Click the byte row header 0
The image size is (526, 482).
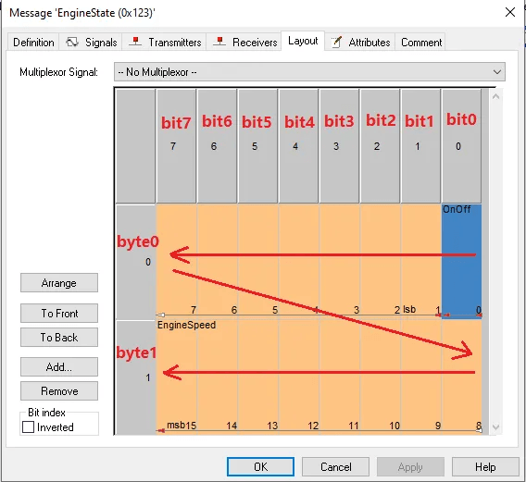(135, 262)
